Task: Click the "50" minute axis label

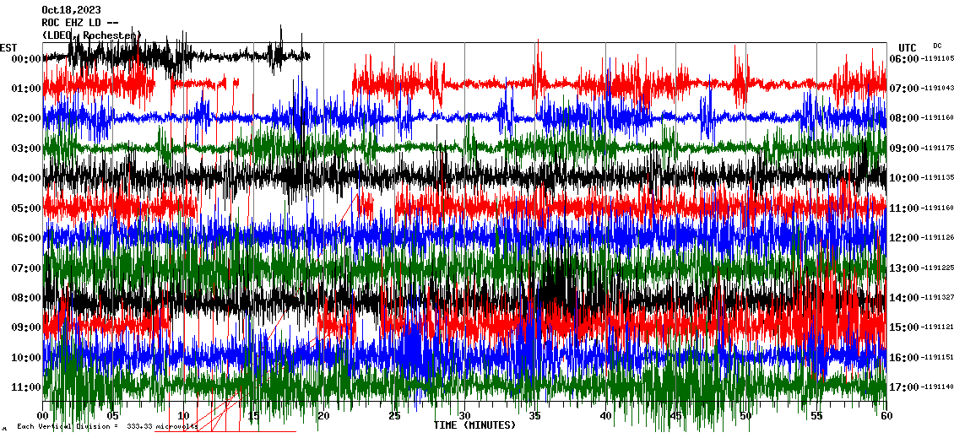Action: coord(746,416)
